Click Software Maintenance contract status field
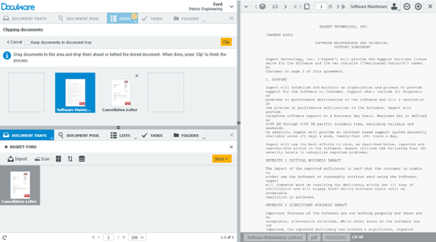This screenshot has height=242, width=436. click(275, 237)
